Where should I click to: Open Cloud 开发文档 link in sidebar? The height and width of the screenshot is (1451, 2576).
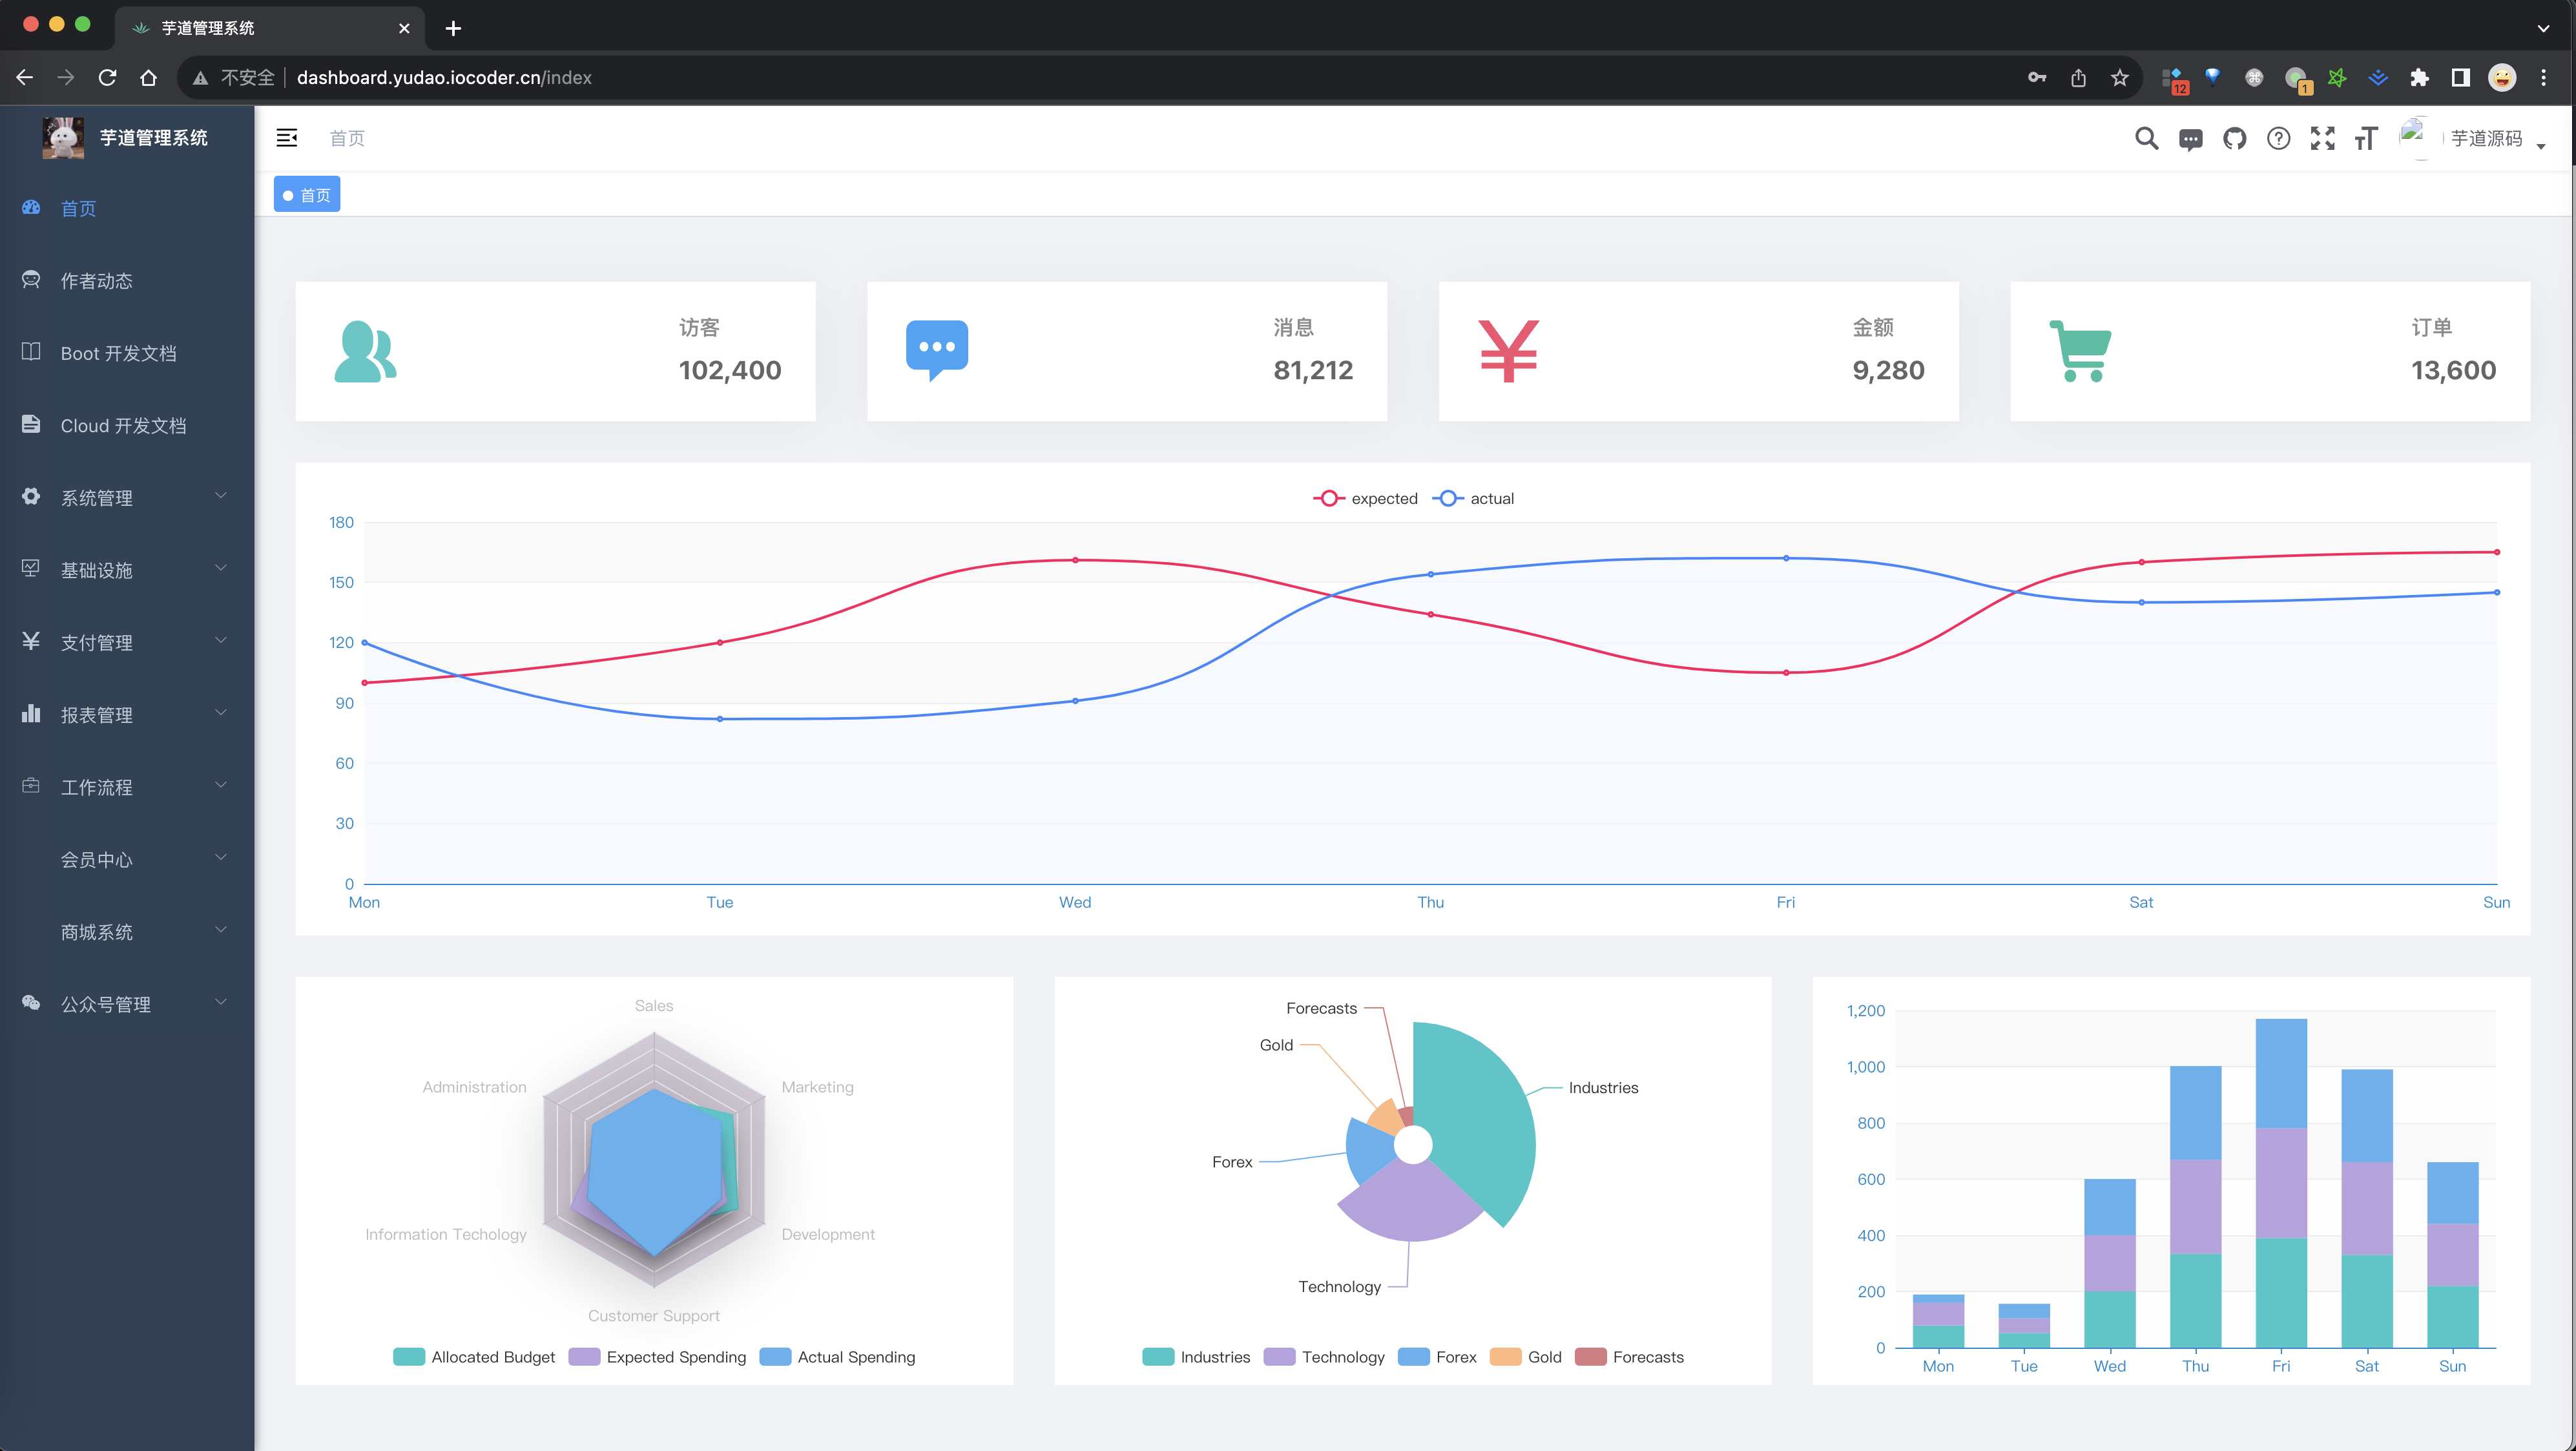(x=123, y=426)
